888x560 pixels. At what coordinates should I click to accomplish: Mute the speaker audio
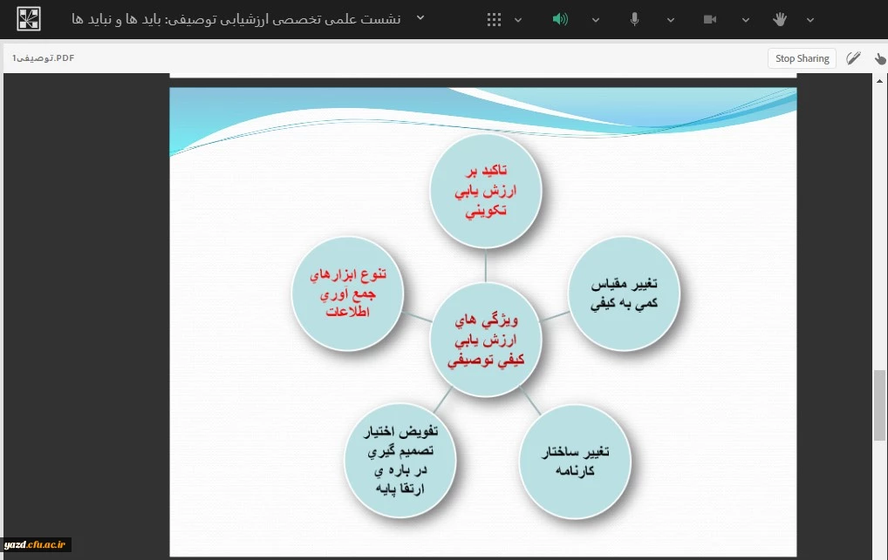[560, 19]
